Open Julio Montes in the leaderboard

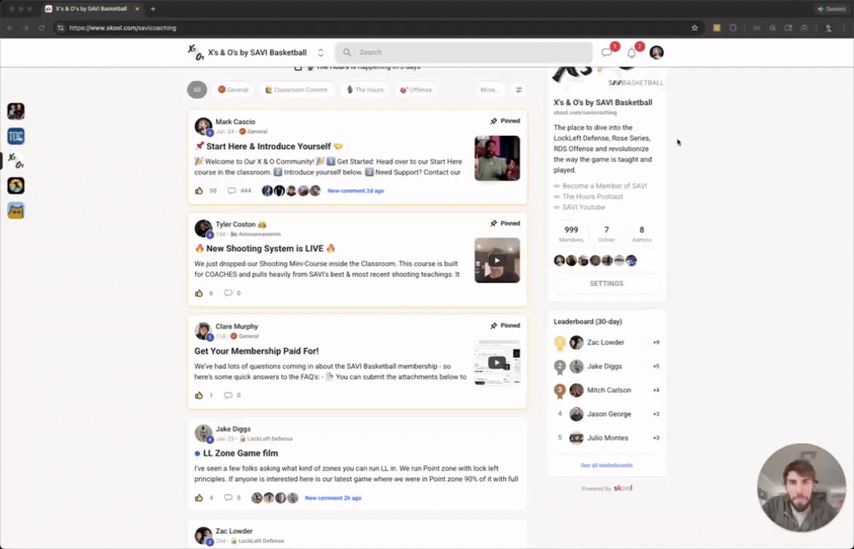point(607,438)
